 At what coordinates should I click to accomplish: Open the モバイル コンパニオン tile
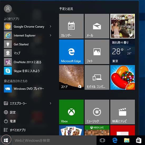pos(97,77)
